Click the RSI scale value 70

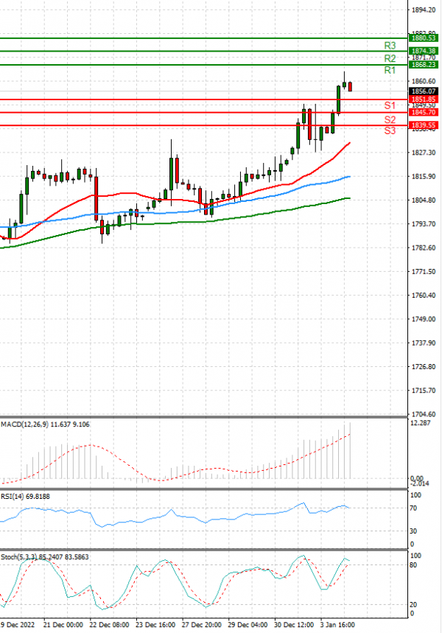point(413,508)
